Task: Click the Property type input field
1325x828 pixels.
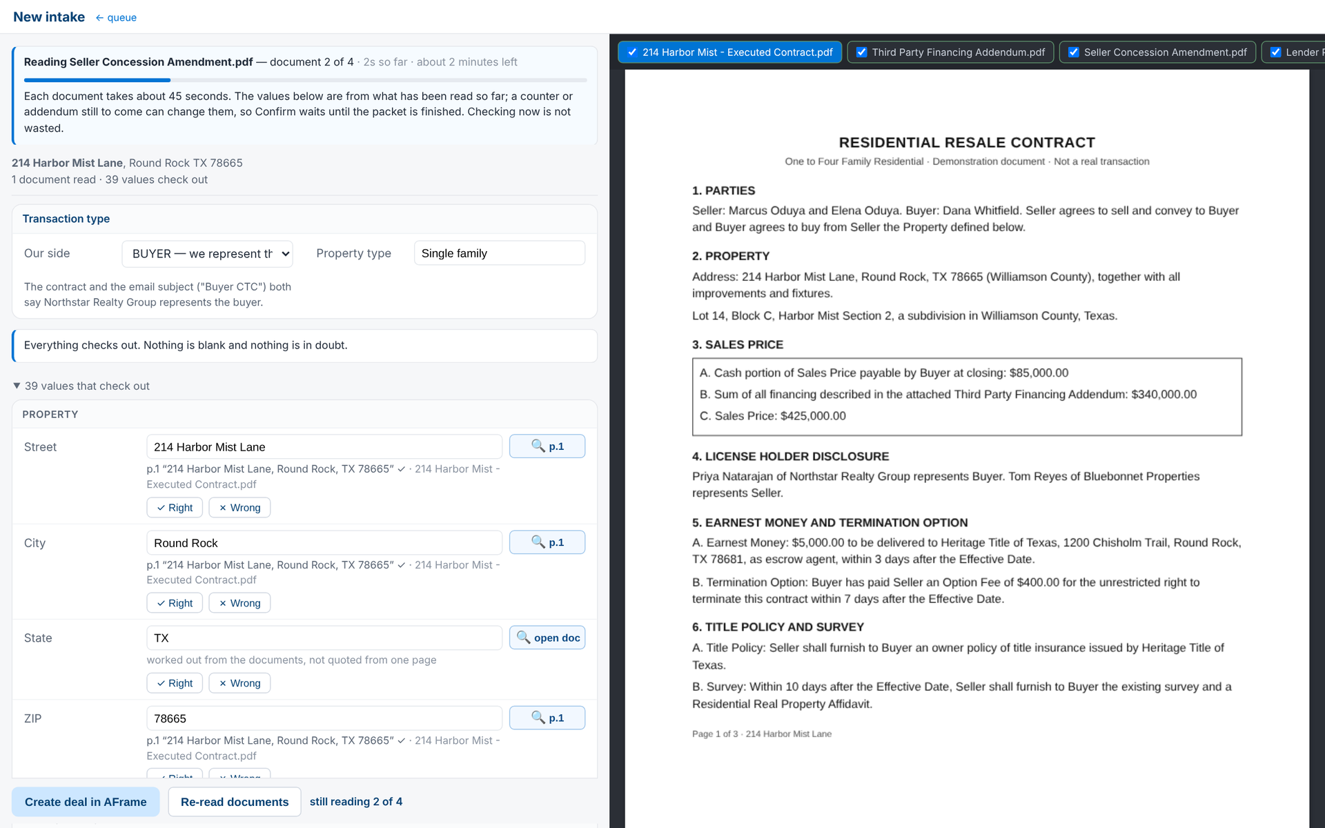Action: pyautogui.click(x=500, y=253)
